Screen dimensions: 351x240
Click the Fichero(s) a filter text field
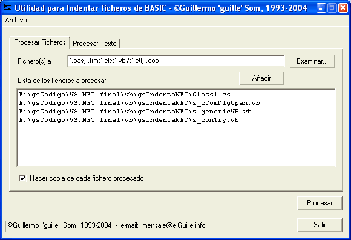176,61
